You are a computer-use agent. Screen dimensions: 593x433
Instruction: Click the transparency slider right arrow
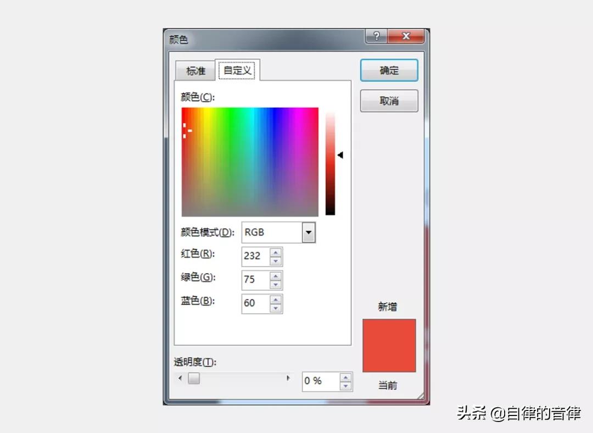click(288, 378)
